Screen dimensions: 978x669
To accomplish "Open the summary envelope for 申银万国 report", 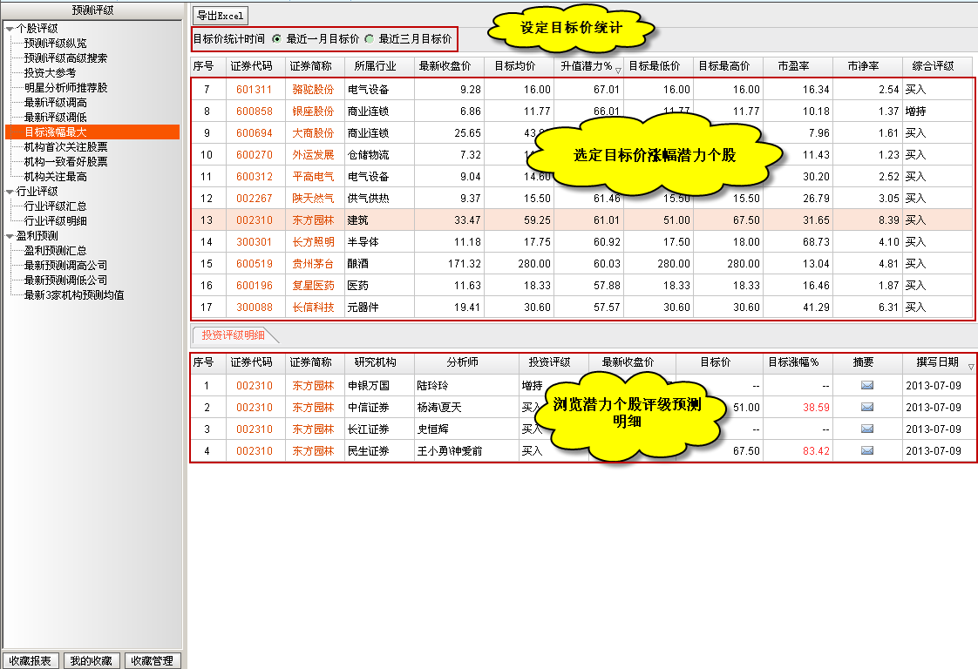I will pyautogui.click(x=866, y=385).
